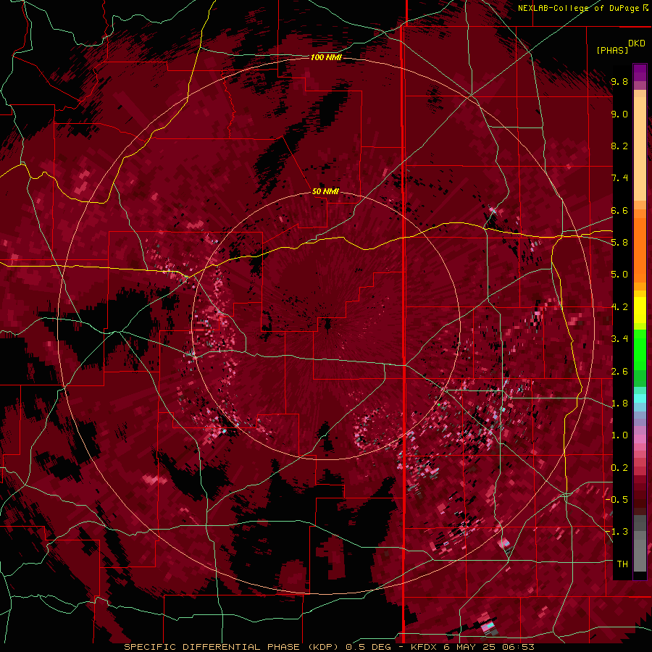Click the radar site center of the sweep
The image size is (652, 652).
pyautogui.click(x=327, y=325)
